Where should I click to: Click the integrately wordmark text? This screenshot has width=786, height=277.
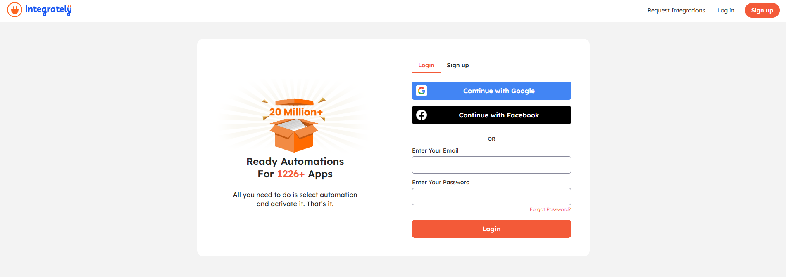(48, 9)
